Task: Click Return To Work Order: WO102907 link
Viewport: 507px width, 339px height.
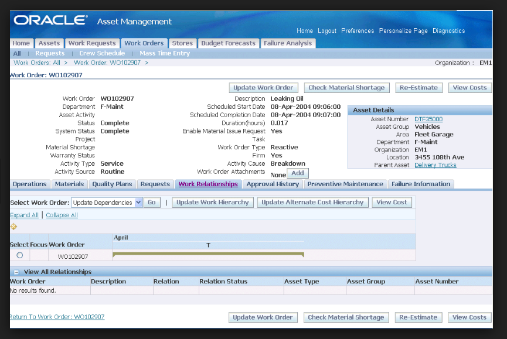Action: tap(56, 316)
